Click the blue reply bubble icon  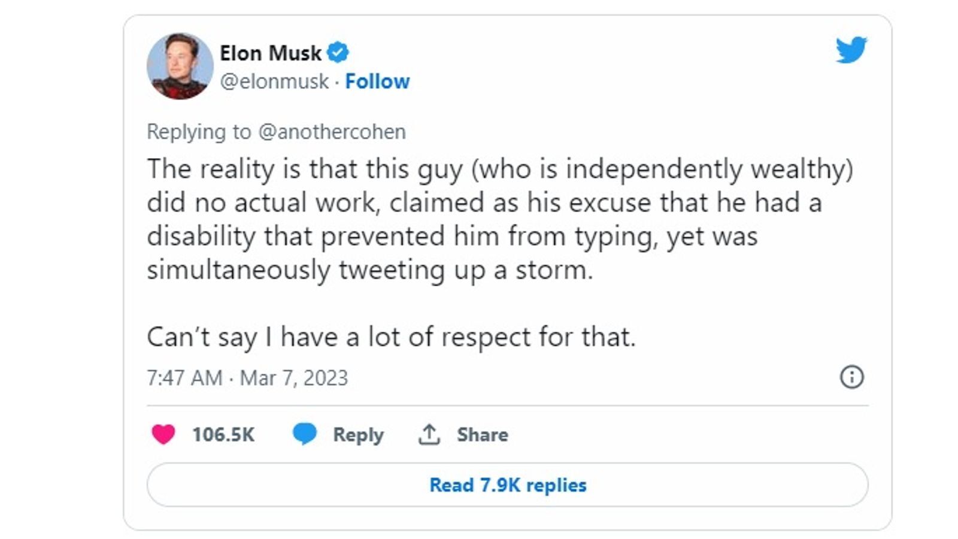[304, 434]
